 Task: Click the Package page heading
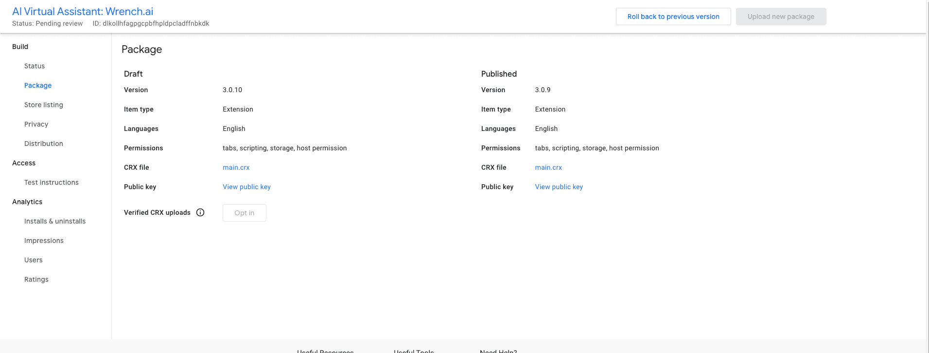pyautogui.click(x=142, y=49)
